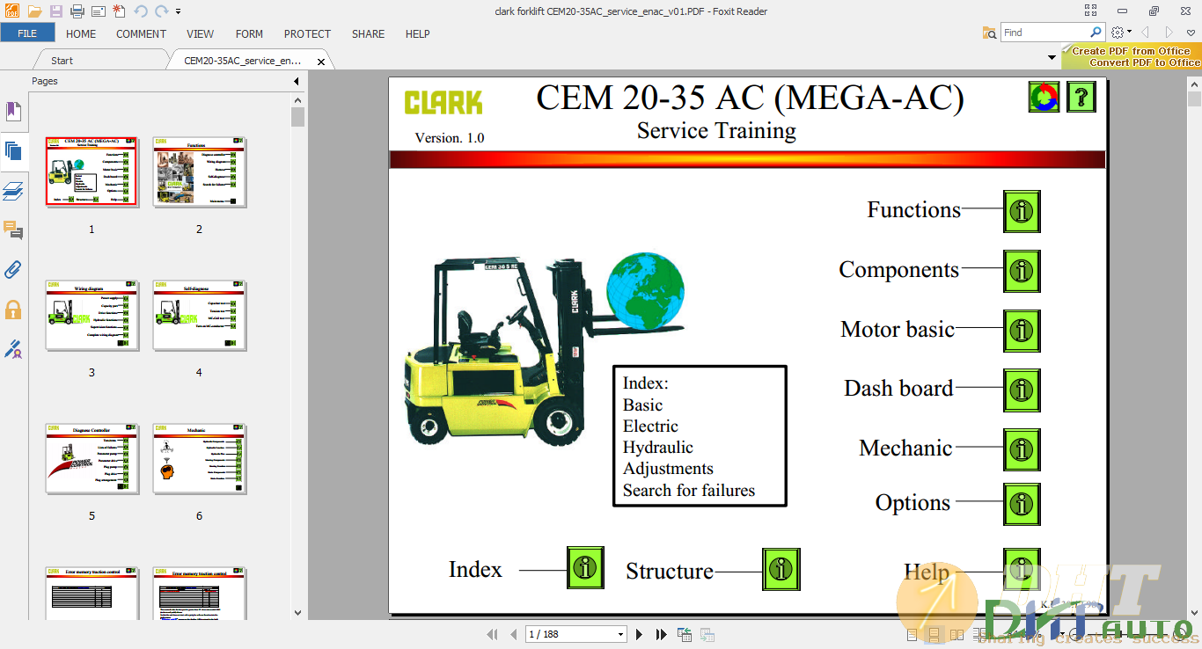Click the Undo arrow
Image resolution: width=1202 pixels, height=649 pixels.
coord(141,11)
